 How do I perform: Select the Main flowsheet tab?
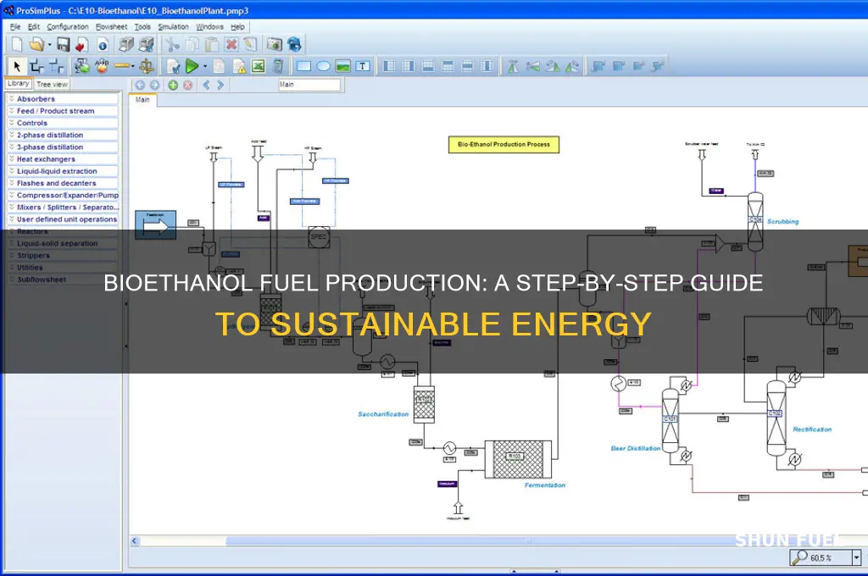coord(142,100)
